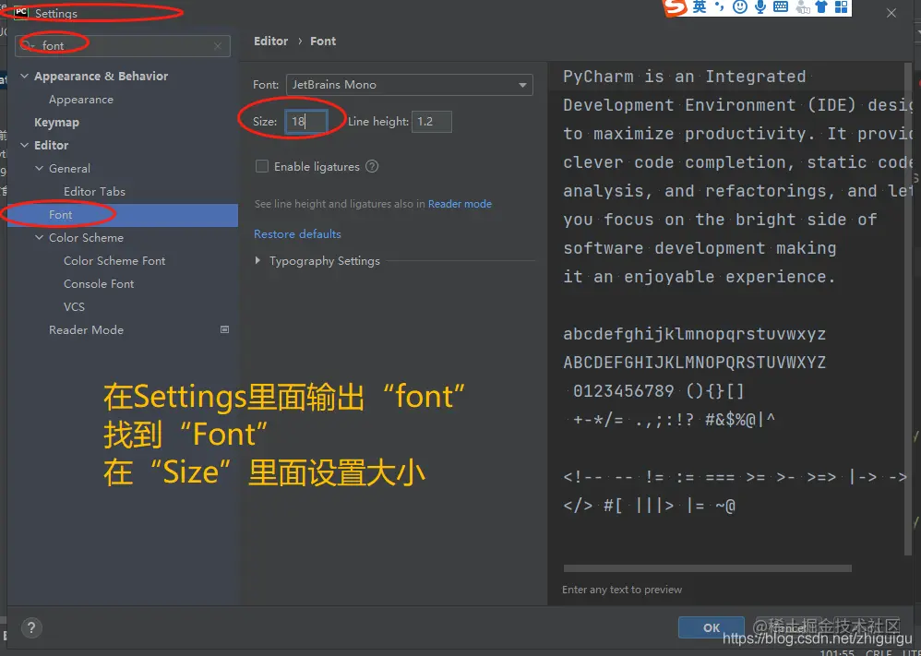The image size is (921, 656).
Task: Open the help icon beside Enable ligatures
Action: (x=372, y=166)
